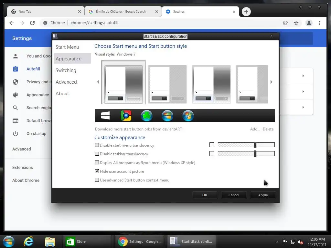Expand the second Autofill row arrow in Chrome

coord(303,92)
